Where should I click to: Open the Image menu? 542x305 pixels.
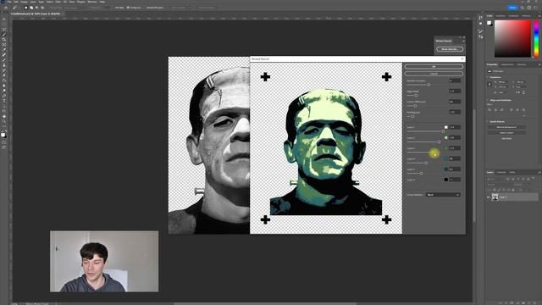[24, 2]
